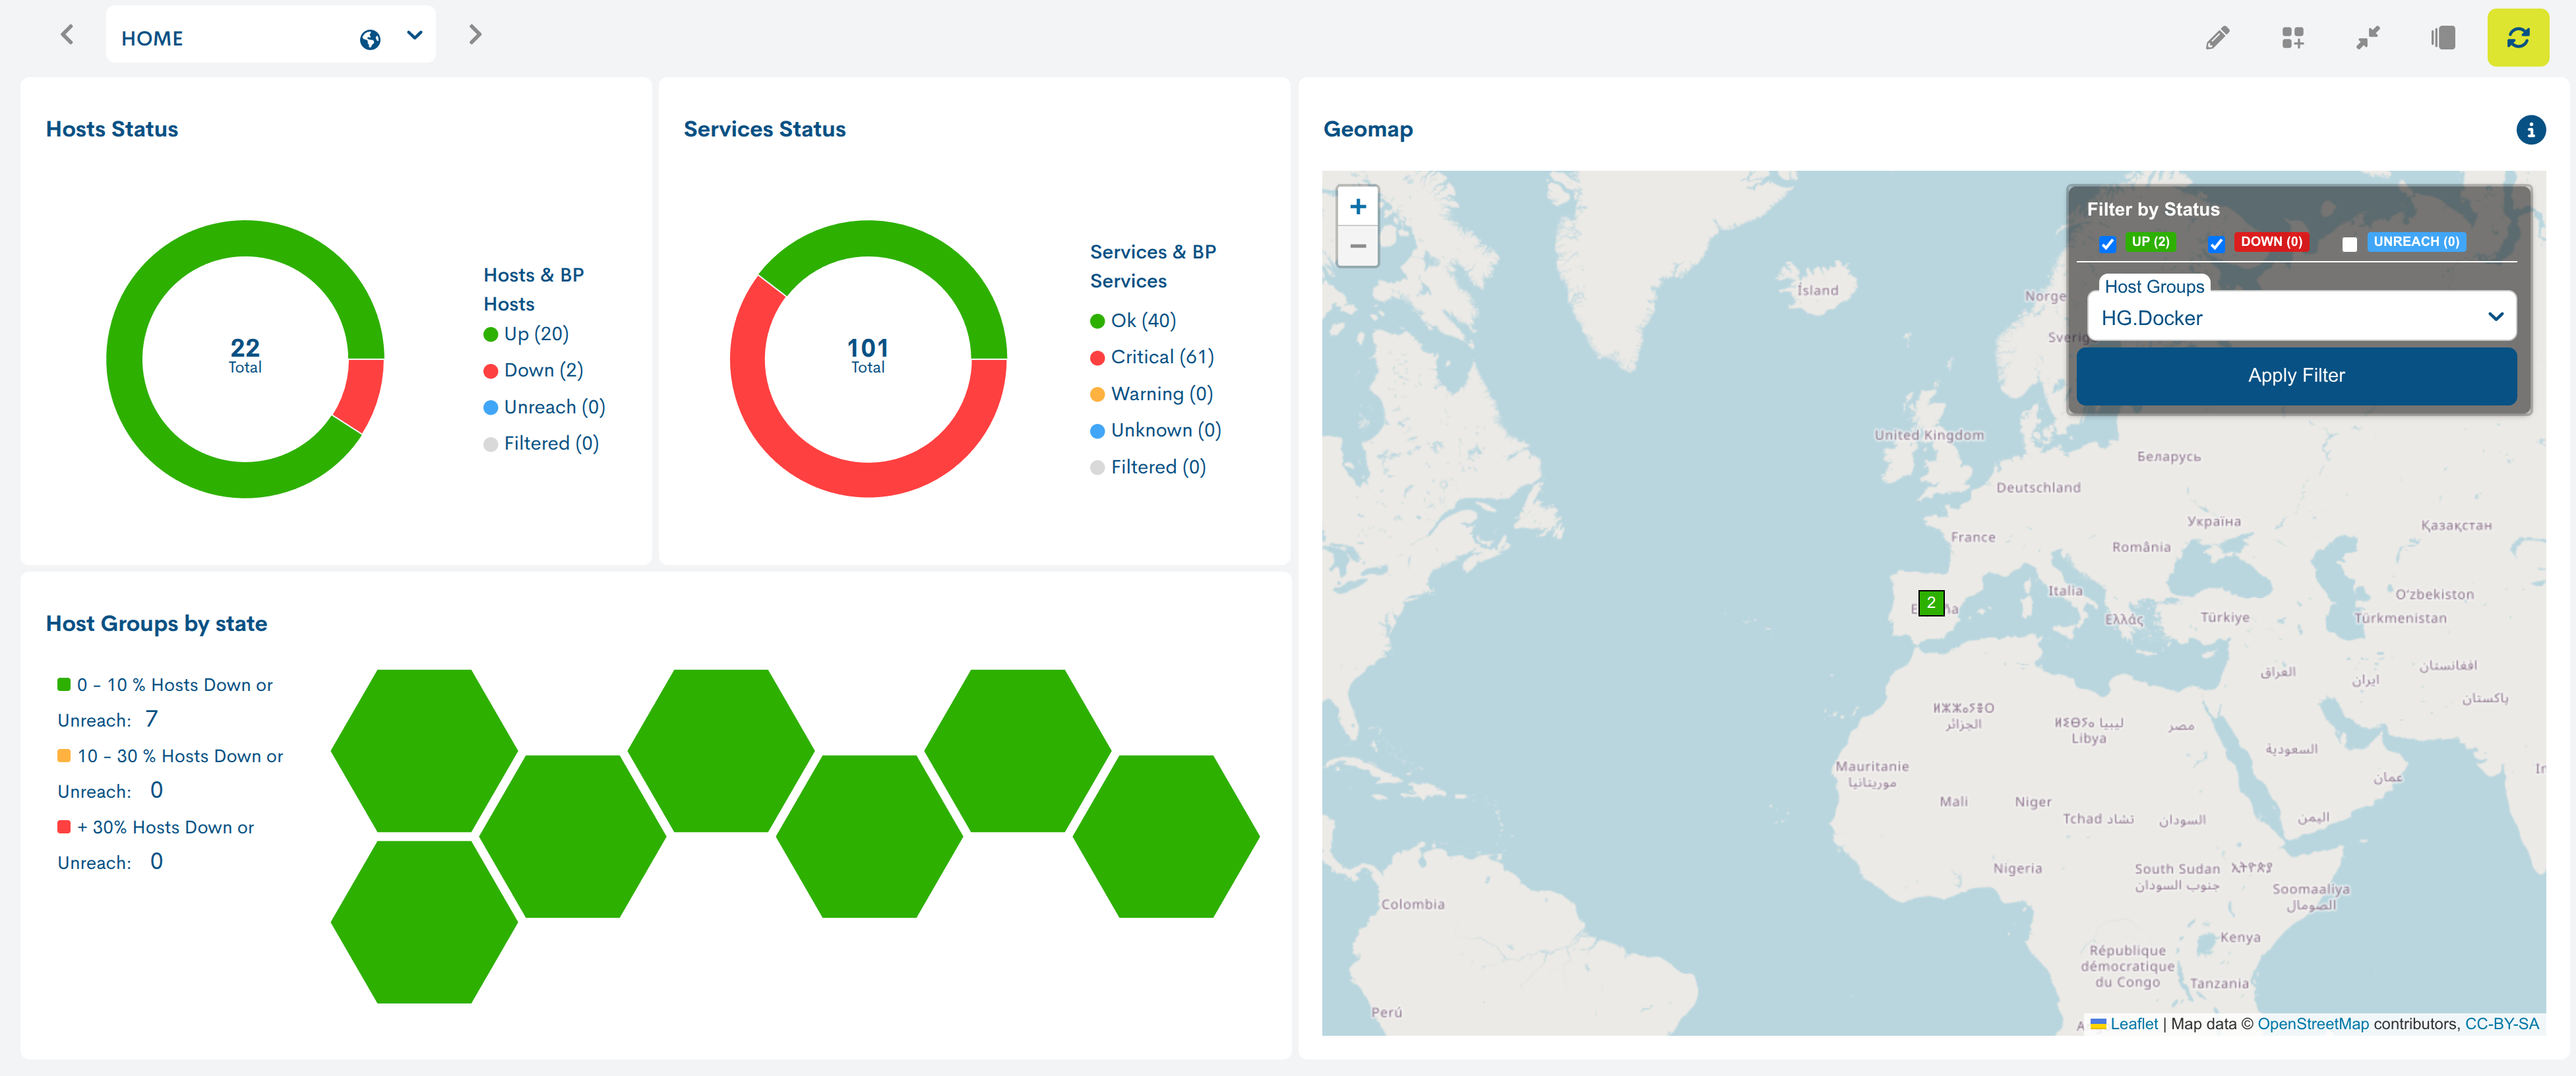Toggle the hosts Filtered (0) legend item
The image size is (2576, 1076).
point(541,444)
